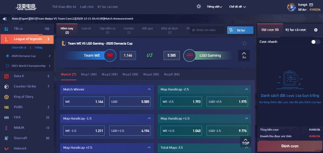The width and height of the screenshot is (323, 153).
Task: Switch to the Combo tab
Action: click(x=128, y=30)
